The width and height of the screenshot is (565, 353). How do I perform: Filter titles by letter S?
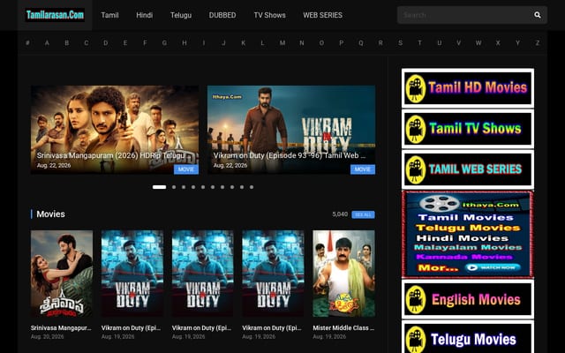(x=400, y=43)
